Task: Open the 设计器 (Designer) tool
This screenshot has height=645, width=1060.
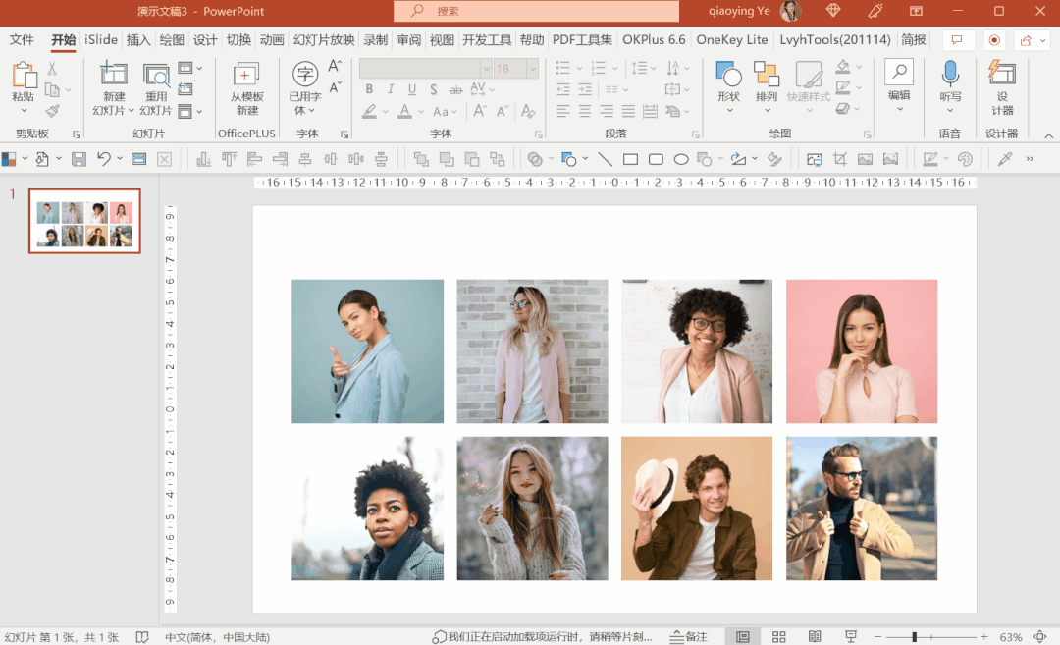Action: tap(1001, 75)
